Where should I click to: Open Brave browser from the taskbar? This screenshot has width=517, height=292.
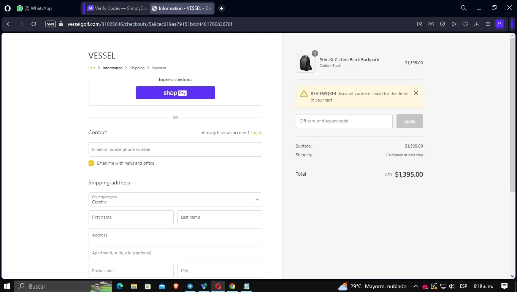[x=176, y=286]
